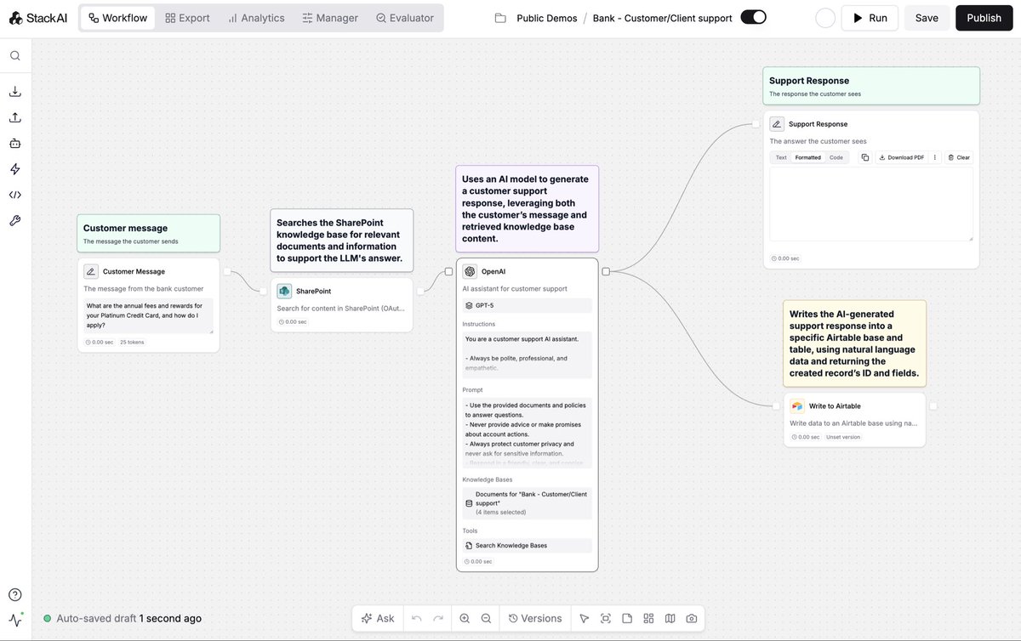Select the pointer cursor tool
This screenshot has width=1021, height=641.
click(584, 618)
